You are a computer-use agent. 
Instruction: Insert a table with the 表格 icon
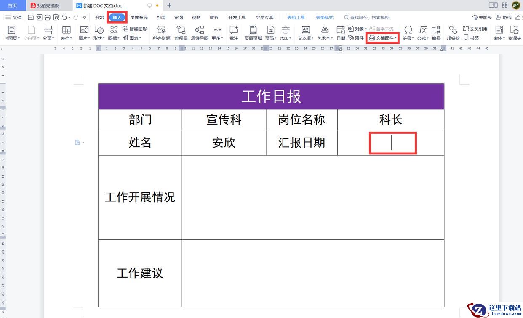coord(67,30)
